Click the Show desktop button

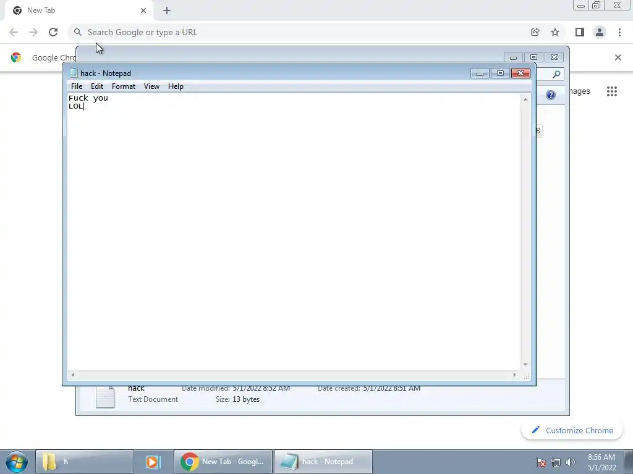[x=628, y=462]
